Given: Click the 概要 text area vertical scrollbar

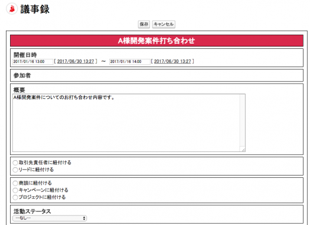Looking at the screenshot, I should point(242,120).
